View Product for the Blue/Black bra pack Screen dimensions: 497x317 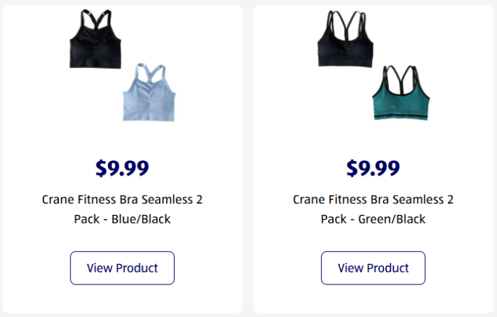(x=122, y=268)
